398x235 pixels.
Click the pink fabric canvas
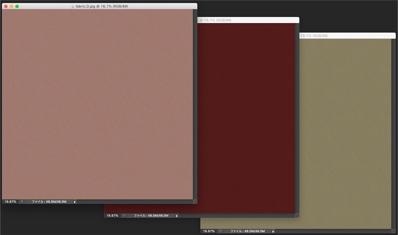click(98, 104)
